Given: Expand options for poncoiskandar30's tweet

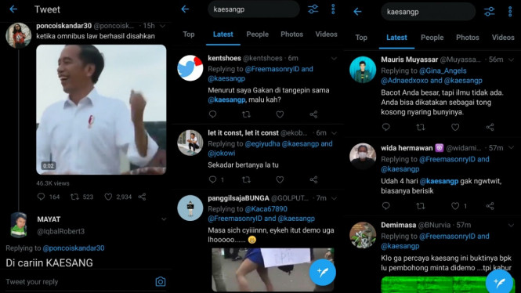Looking at the screenshot, I should [x=162, y=26].
